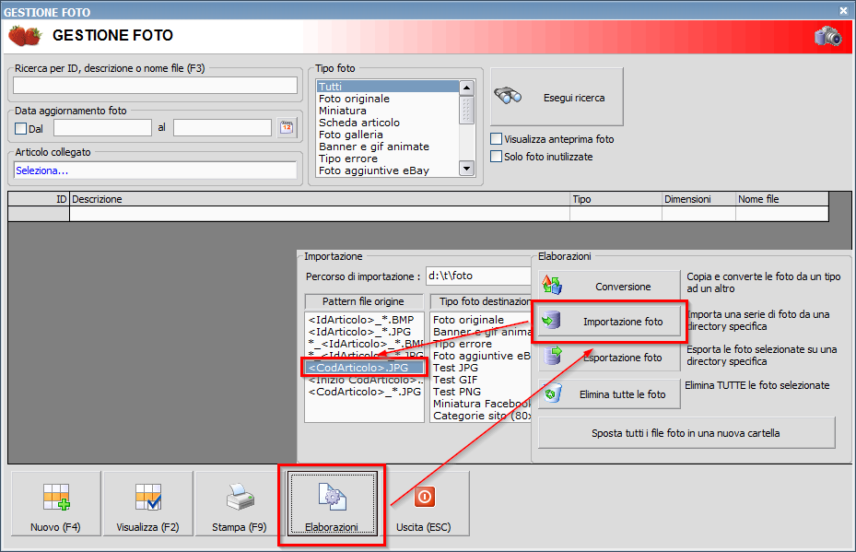Check Solo foto inutilizzate option

(497, 157)
